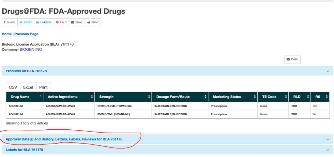Click Showing 1 to 2 of 2 entries
This screenshot has width=334, height=157.
click(x=27, y=123)
